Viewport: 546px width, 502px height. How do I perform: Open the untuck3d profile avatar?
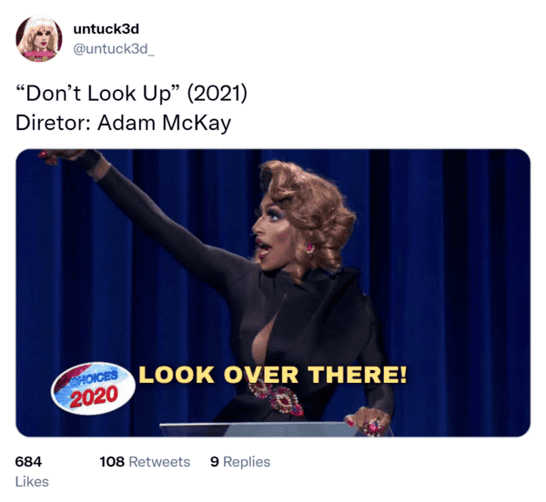[39, 38]
